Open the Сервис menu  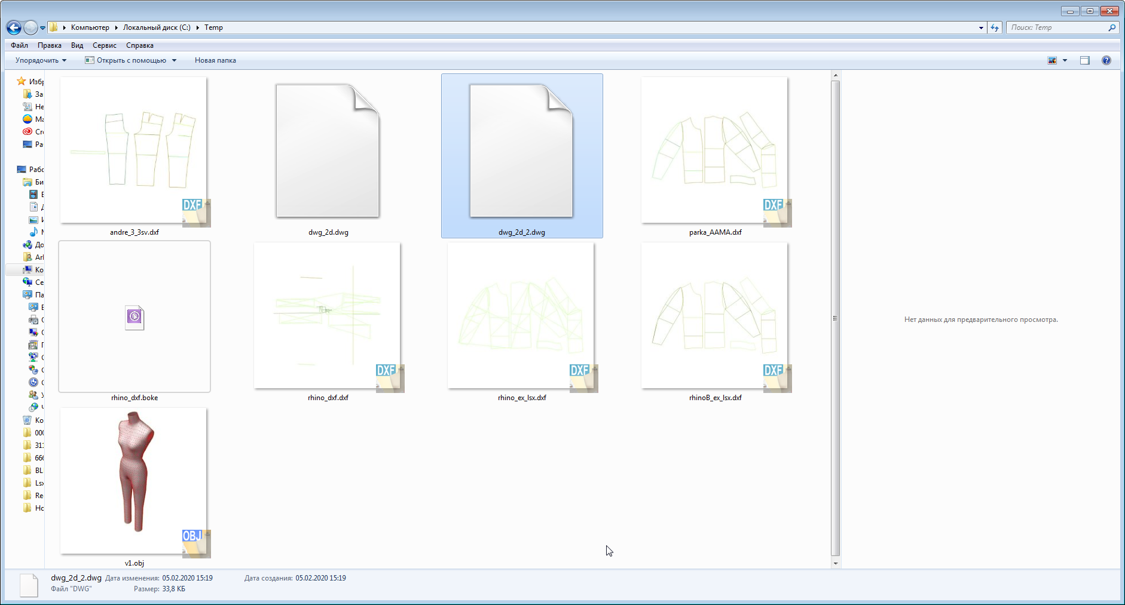click(105, 45)
